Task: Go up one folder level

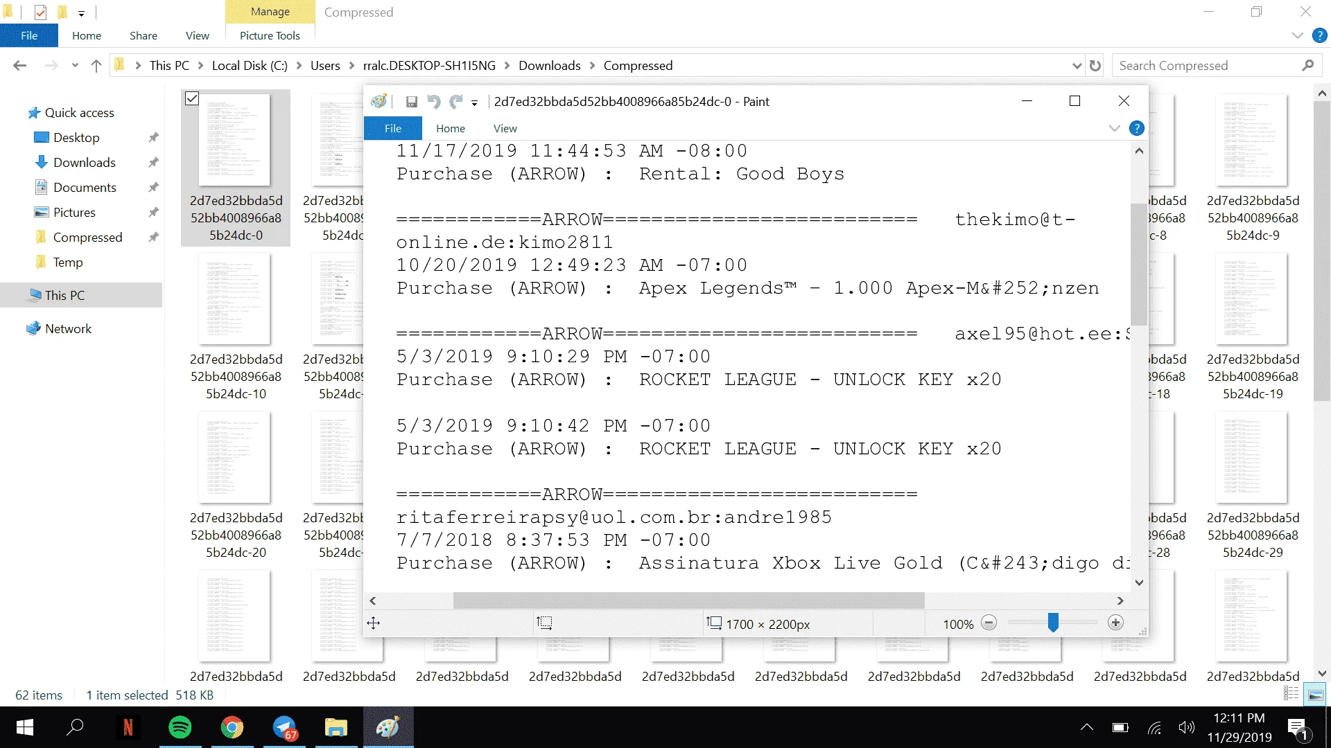Action: coord(96,66)
